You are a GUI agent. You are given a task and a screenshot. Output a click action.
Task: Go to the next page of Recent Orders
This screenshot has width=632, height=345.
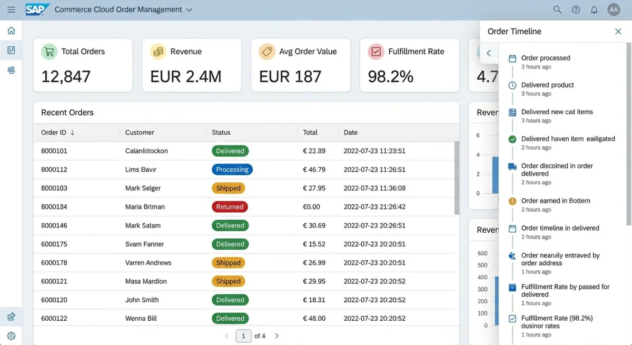[x=276, y=336]
